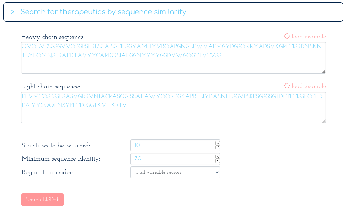Increase minimum sequence identity value
Viewport: 347px width, 211px height.
218,157
